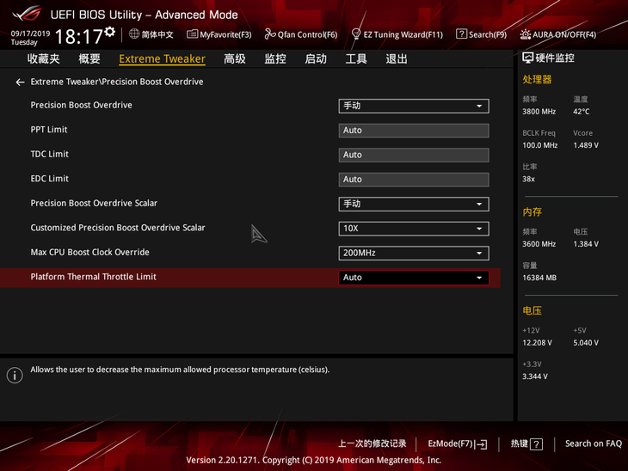Click MyFavorite(F3) label
Viewport: 628px width, 471px height.
point(225,35)
